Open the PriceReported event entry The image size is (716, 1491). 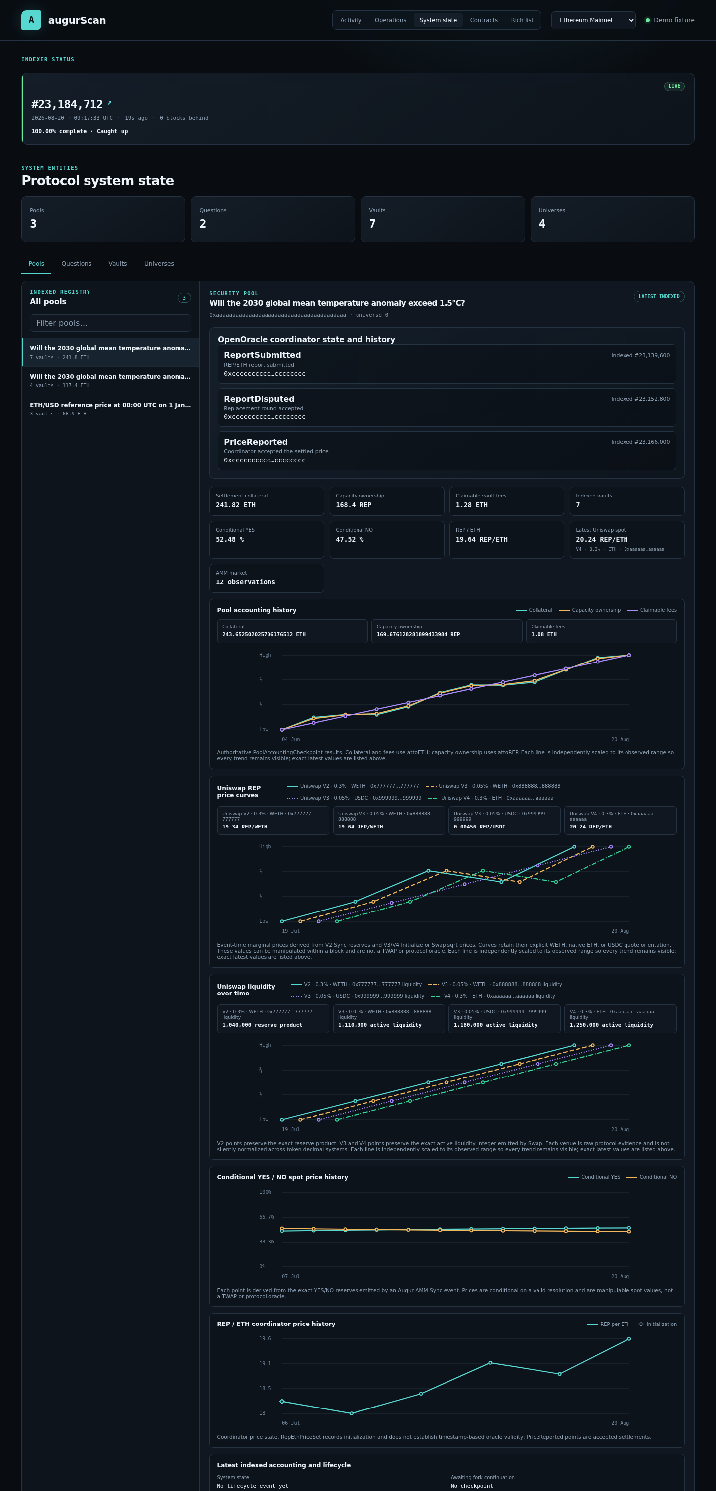point(447,451)
